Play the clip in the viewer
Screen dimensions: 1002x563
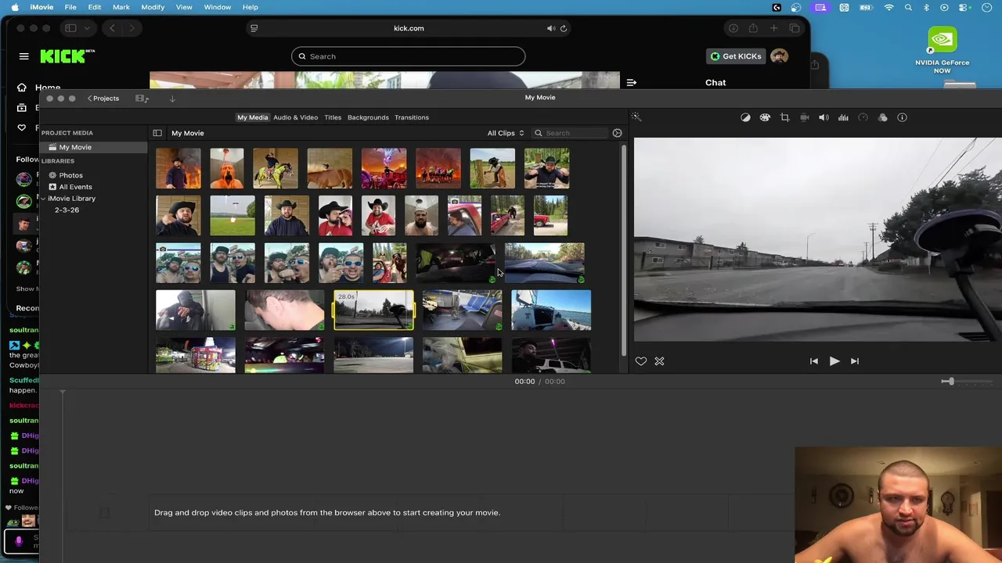point(834,361)
